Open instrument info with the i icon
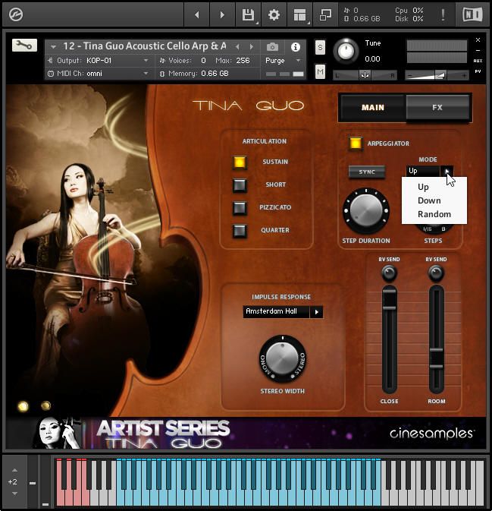 click(296, 47)
